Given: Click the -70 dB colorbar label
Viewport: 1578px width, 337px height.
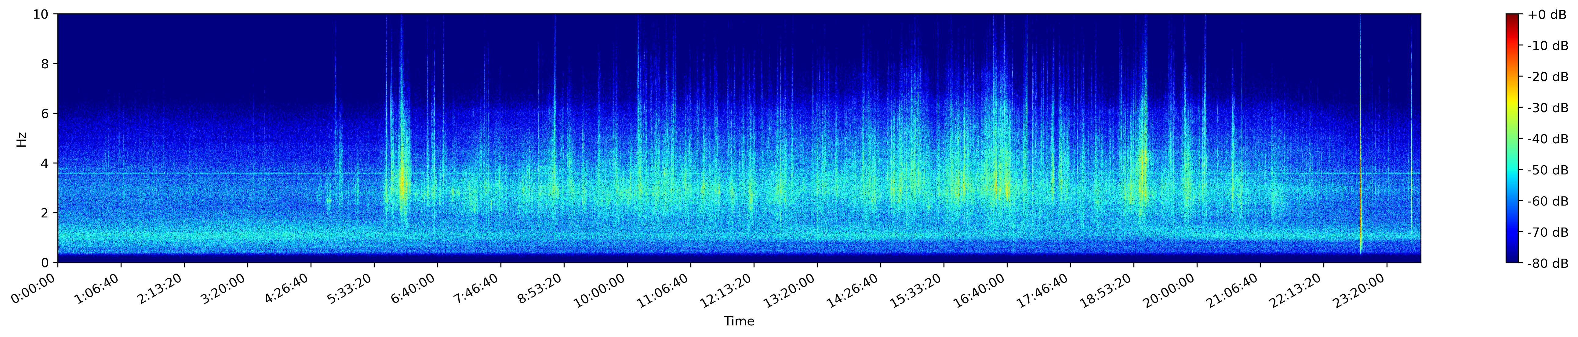Looking at the screenshot, I should 1547,232.
